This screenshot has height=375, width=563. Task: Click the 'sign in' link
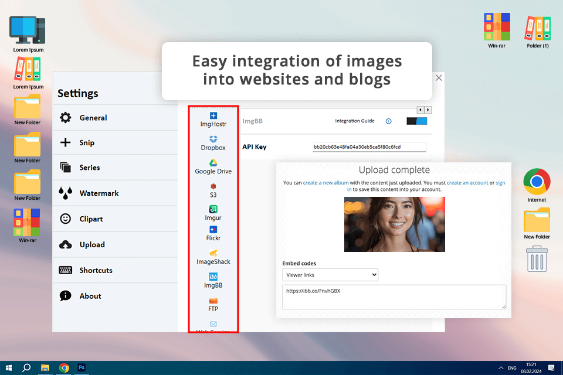500,183
